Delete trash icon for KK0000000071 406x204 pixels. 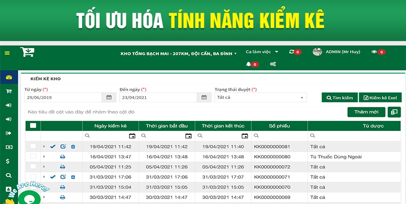pos(73,177)
